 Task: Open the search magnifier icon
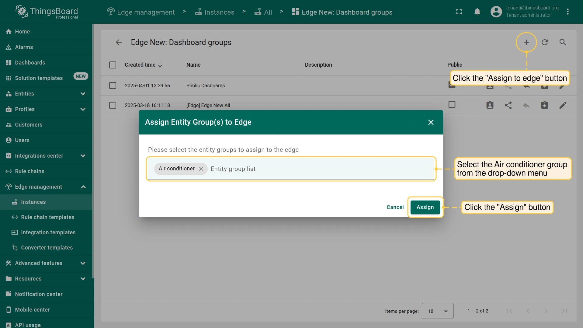coord(563,42)
